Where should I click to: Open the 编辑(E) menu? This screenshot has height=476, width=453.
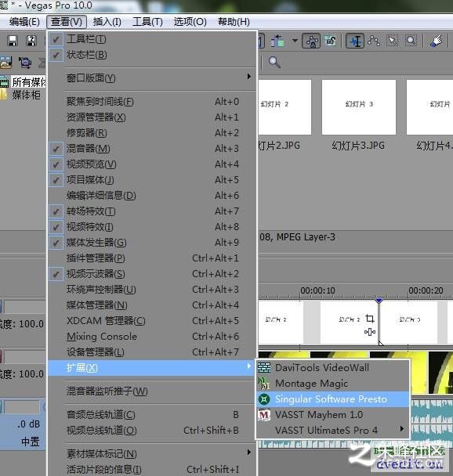pyautogui.click(x=24, y=22)
